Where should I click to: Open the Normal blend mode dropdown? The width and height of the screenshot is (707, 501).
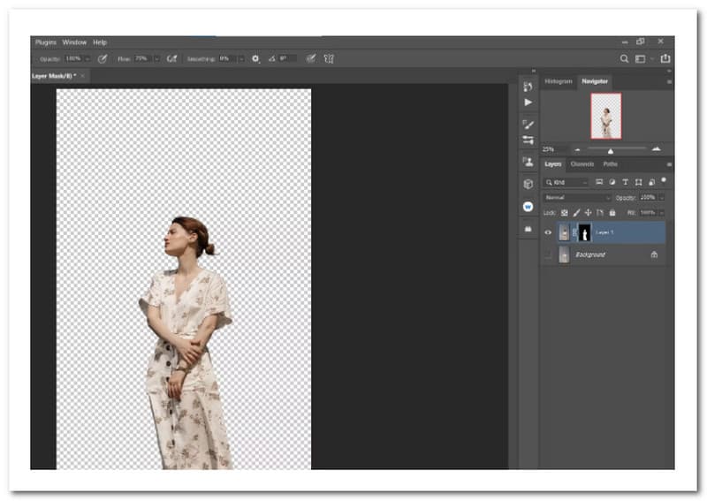[x=577, y=198]
